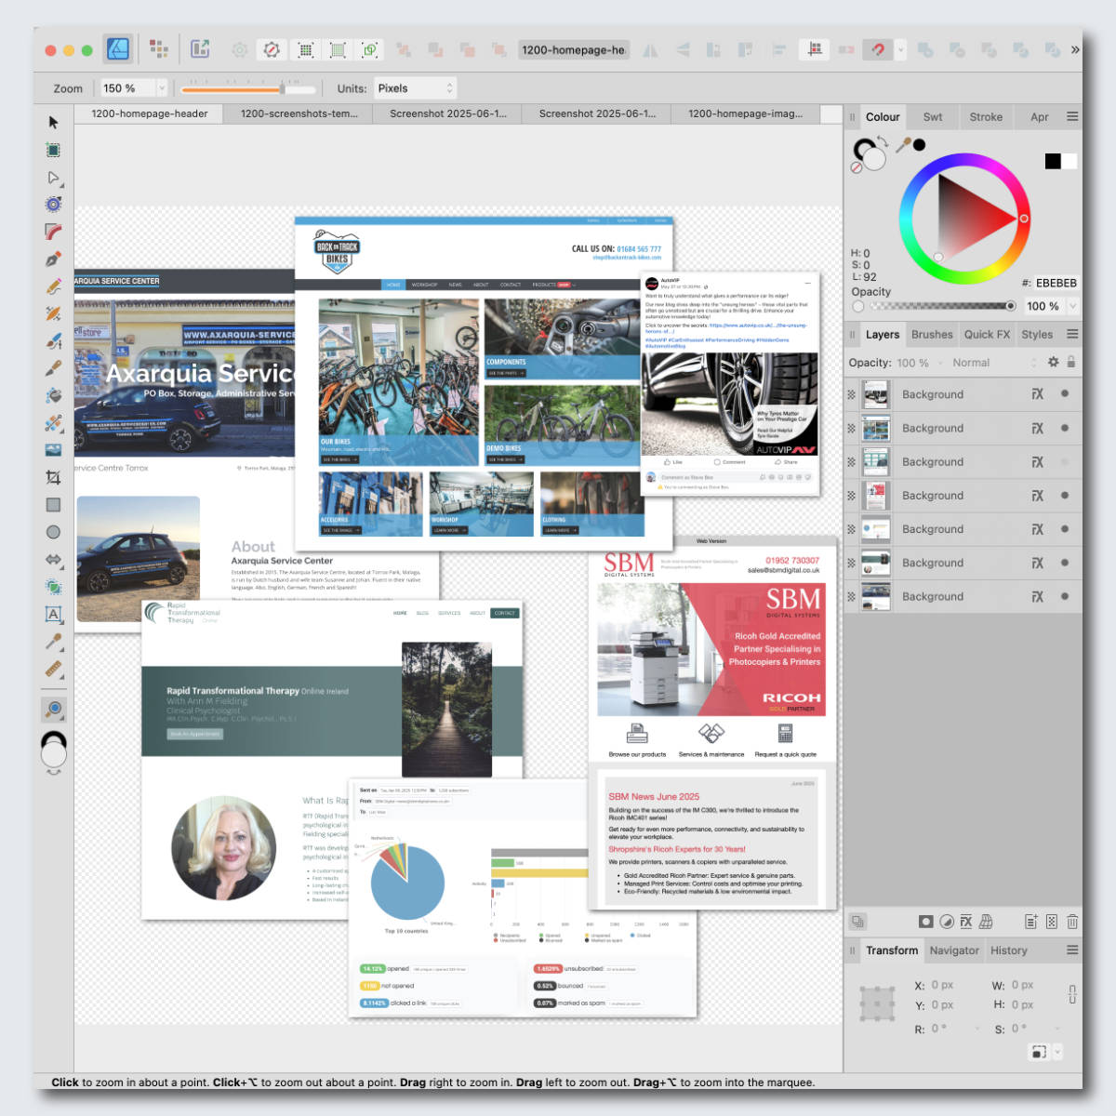
Task: Open the Navigator panel tab
Action: pyautogui.click(x=954, y=950)
